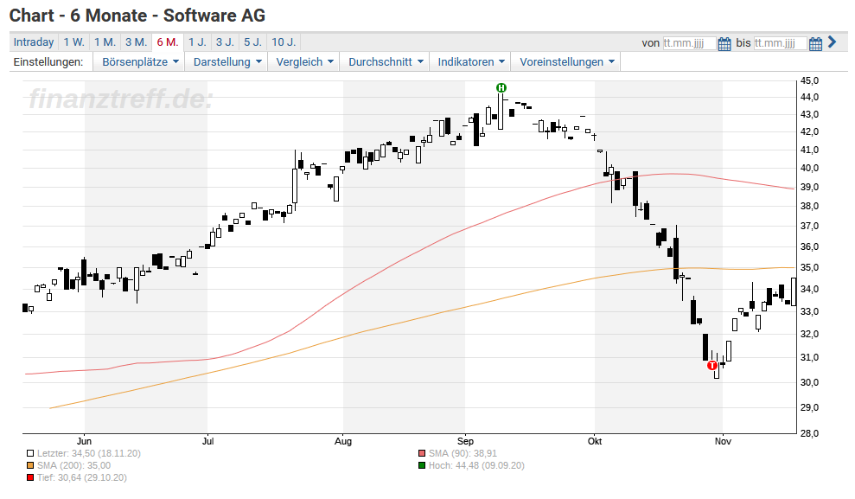Click the 'Jul' label on the time axis

tap(207, 441)
